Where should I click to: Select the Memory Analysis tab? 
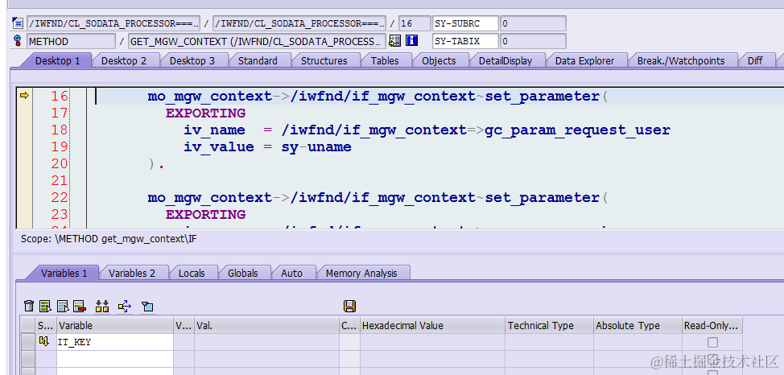click(361, 273)
